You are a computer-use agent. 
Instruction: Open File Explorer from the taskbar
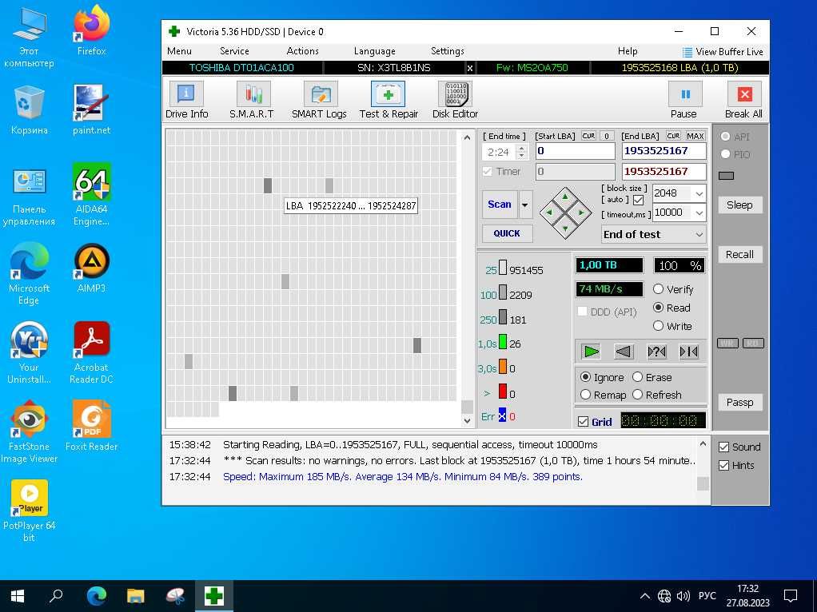point(135,596)
